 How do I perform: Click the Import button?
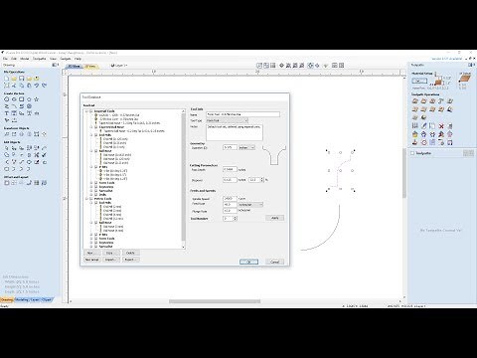tap(111, 260)
